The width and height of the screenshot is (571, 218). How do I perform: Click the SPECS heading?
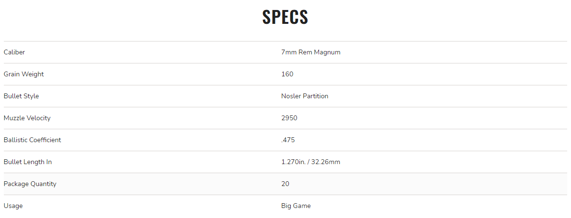coord(285,17)
